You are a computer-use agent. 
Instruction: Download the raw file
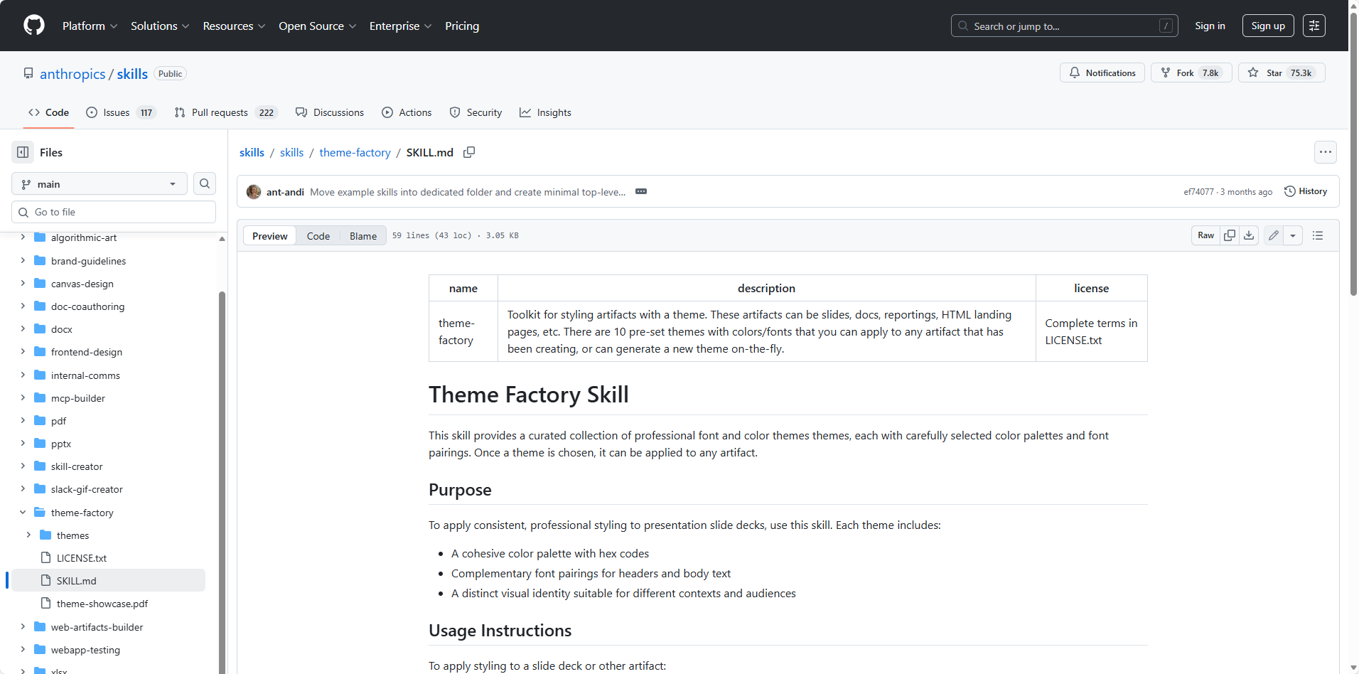coord(1249,235)
